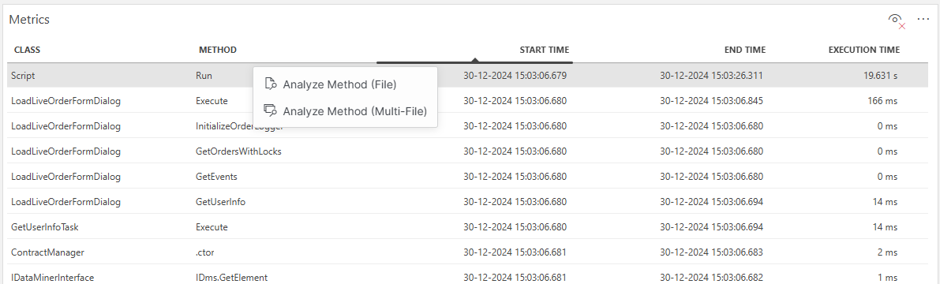Click LoadLiveOrderFormDialog in the GetUserInfo row

66,202
